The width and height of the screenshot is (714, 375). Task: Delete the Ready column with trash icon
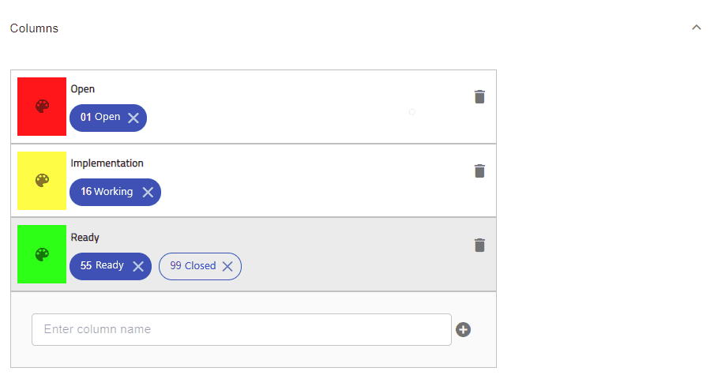479,246
